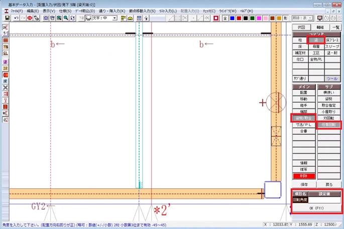
Task: Select the brown color swatch
Action: [273, 18]
